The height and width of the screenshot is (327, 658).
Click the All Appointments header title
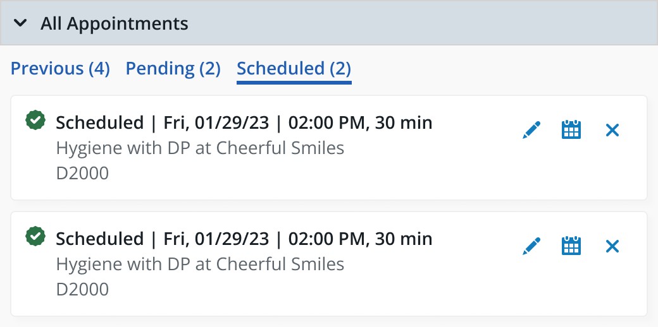click(x=114, y=23)
